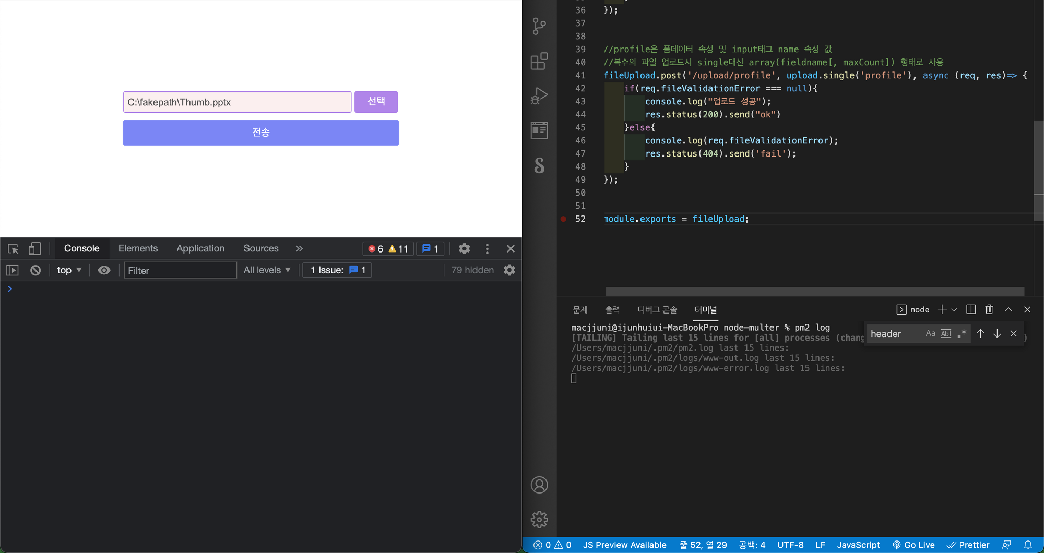Click the errors and warnings count in status bar
The width and height of the screenshot is (1044, 553).
point(552,545)
